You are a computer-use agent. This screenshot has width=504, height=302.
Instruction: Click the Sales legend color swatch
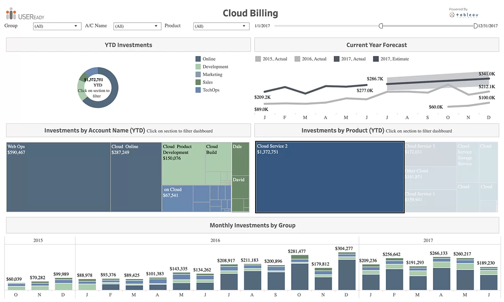coord(198,82)
